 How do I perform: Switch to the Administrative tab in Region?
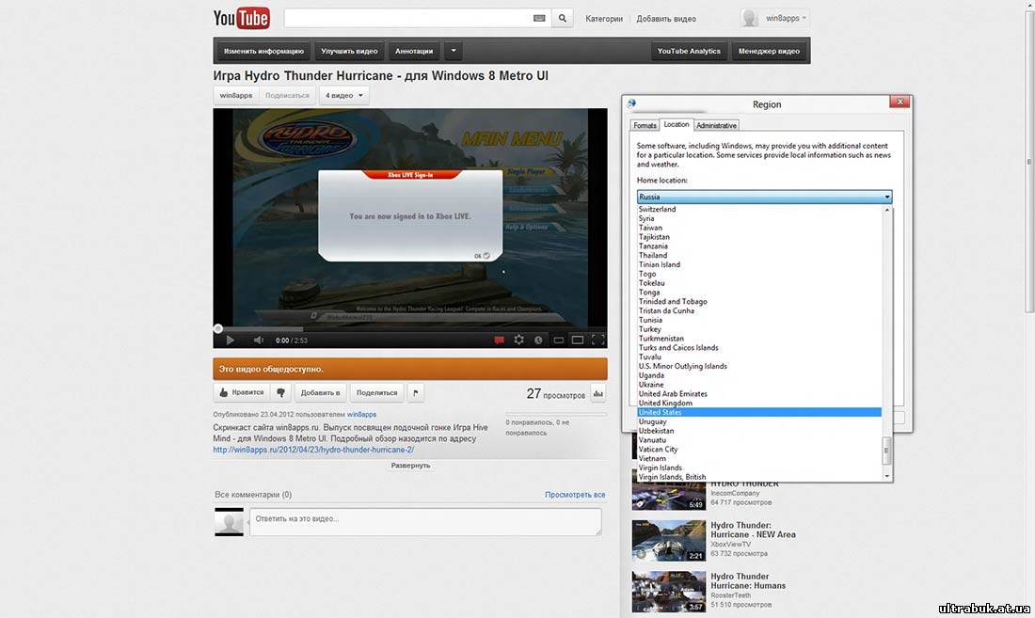(716, 125)
